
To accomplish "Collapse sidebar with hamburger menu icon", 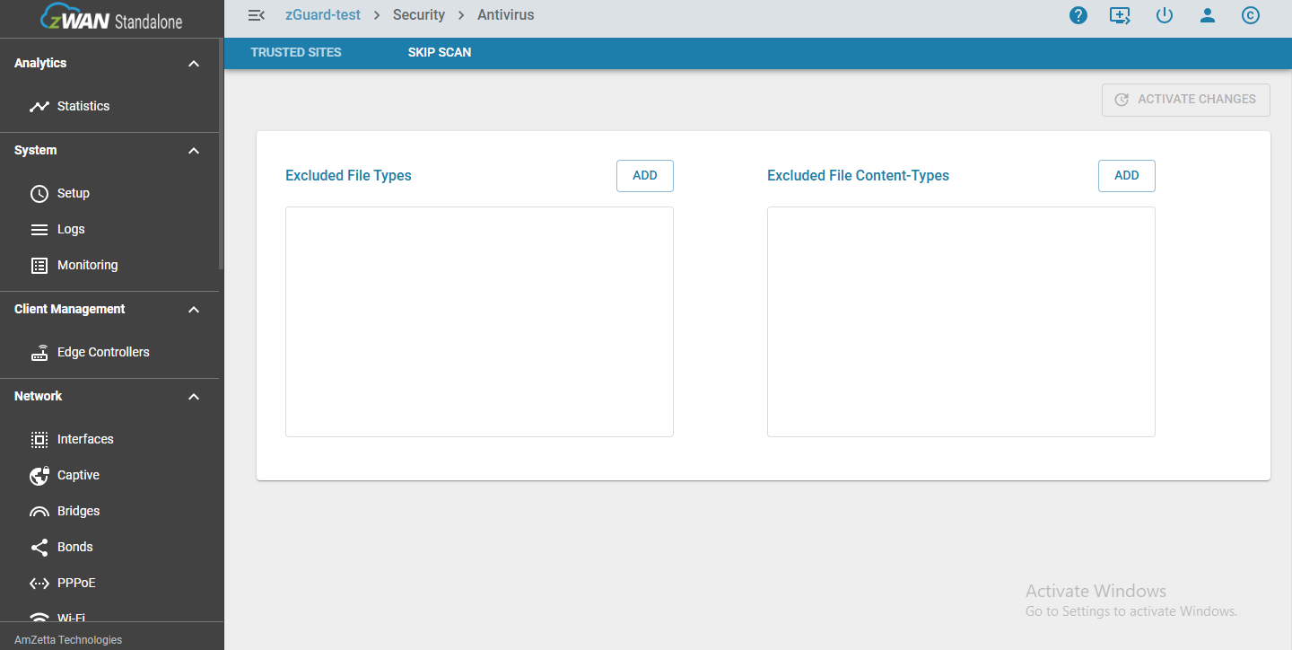I will pos(257,15).
